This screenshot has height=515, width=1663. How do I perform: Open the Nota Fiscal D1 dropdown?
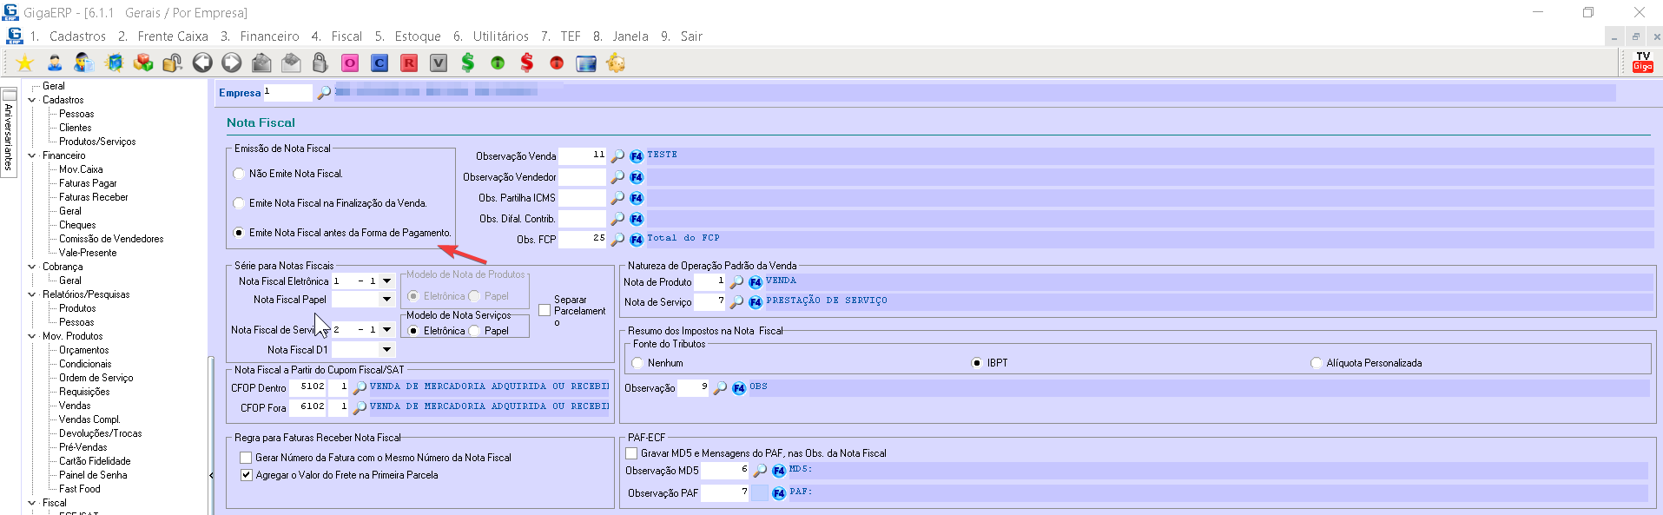tap(386, 350)
